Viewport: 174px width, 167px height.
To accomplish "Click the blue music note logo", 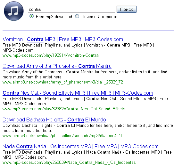I will click(x=14, y=11).
